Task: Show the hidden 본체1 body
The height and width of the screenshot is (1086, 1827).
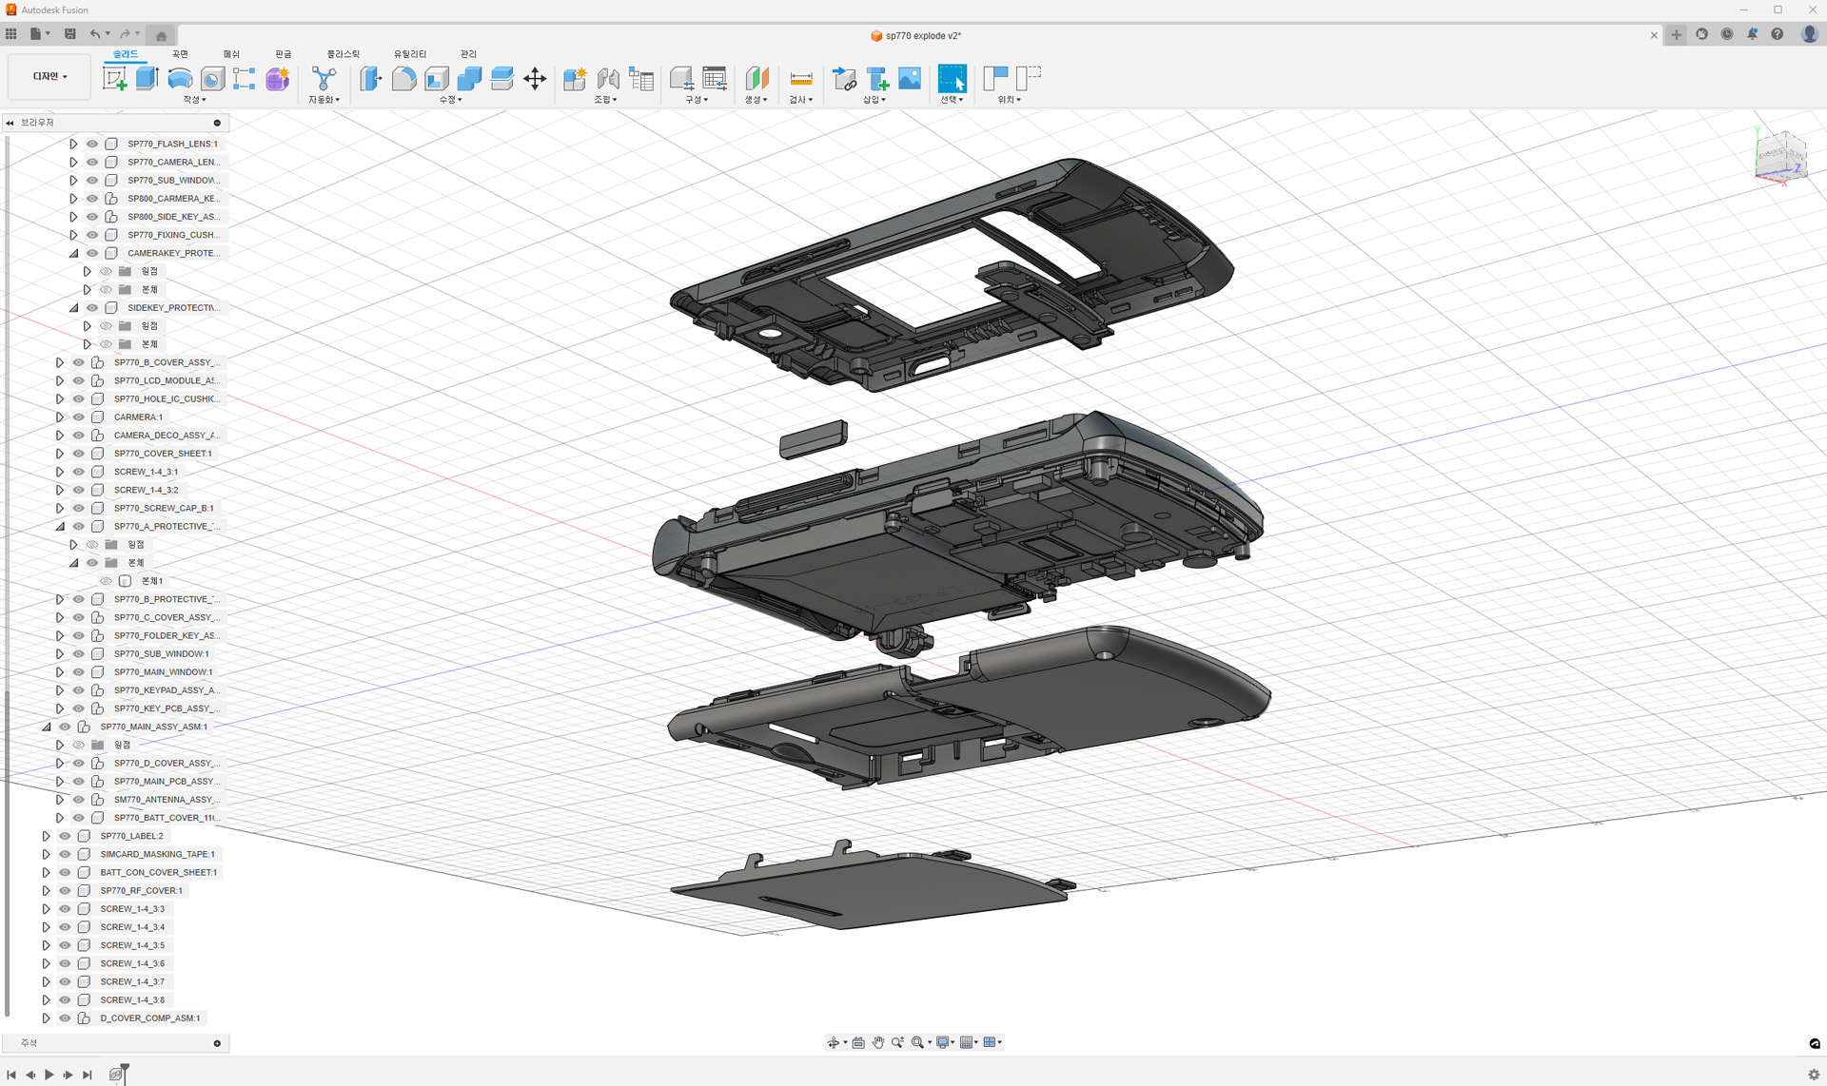Action: tap(106, 581)
